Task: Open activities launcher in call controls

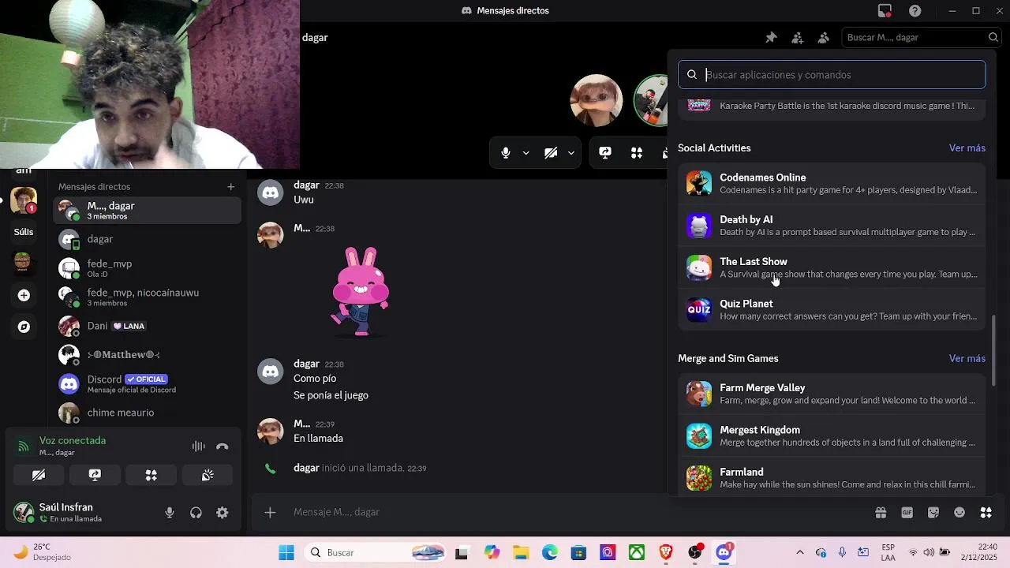Action: pos(637,153)
